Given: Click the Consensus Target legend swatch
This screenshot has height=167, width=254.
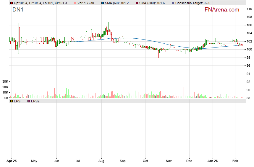Looking at the screenshot, I should point(173,3).
